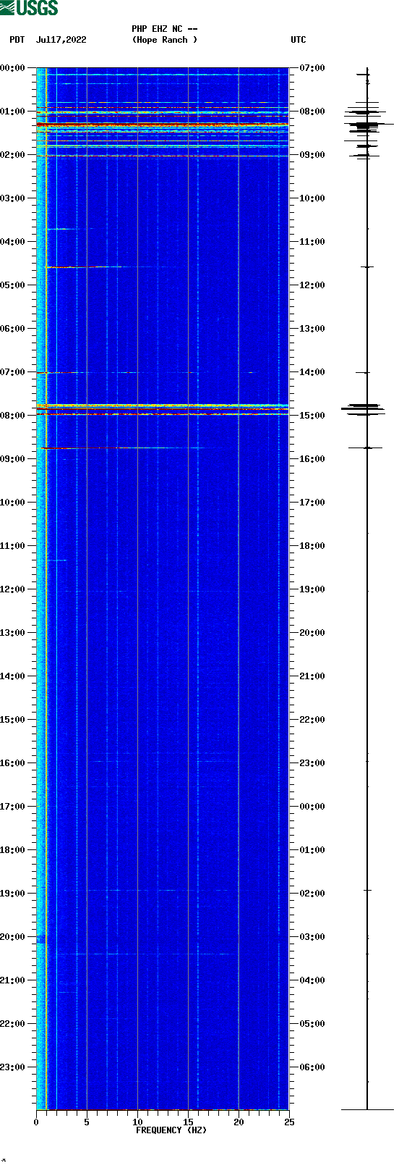Screen dimensions: 399x1168
Task: Click the '20:00' PDT time label
Action: click(13, 937)
